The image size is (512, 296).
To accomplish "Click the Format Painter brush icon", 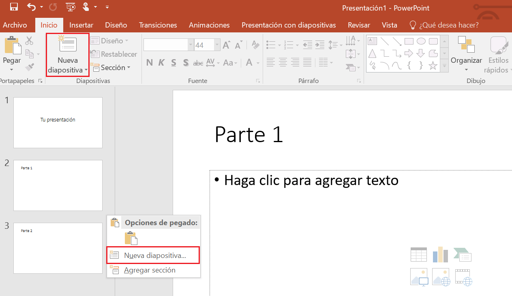I will click(30, 67).
